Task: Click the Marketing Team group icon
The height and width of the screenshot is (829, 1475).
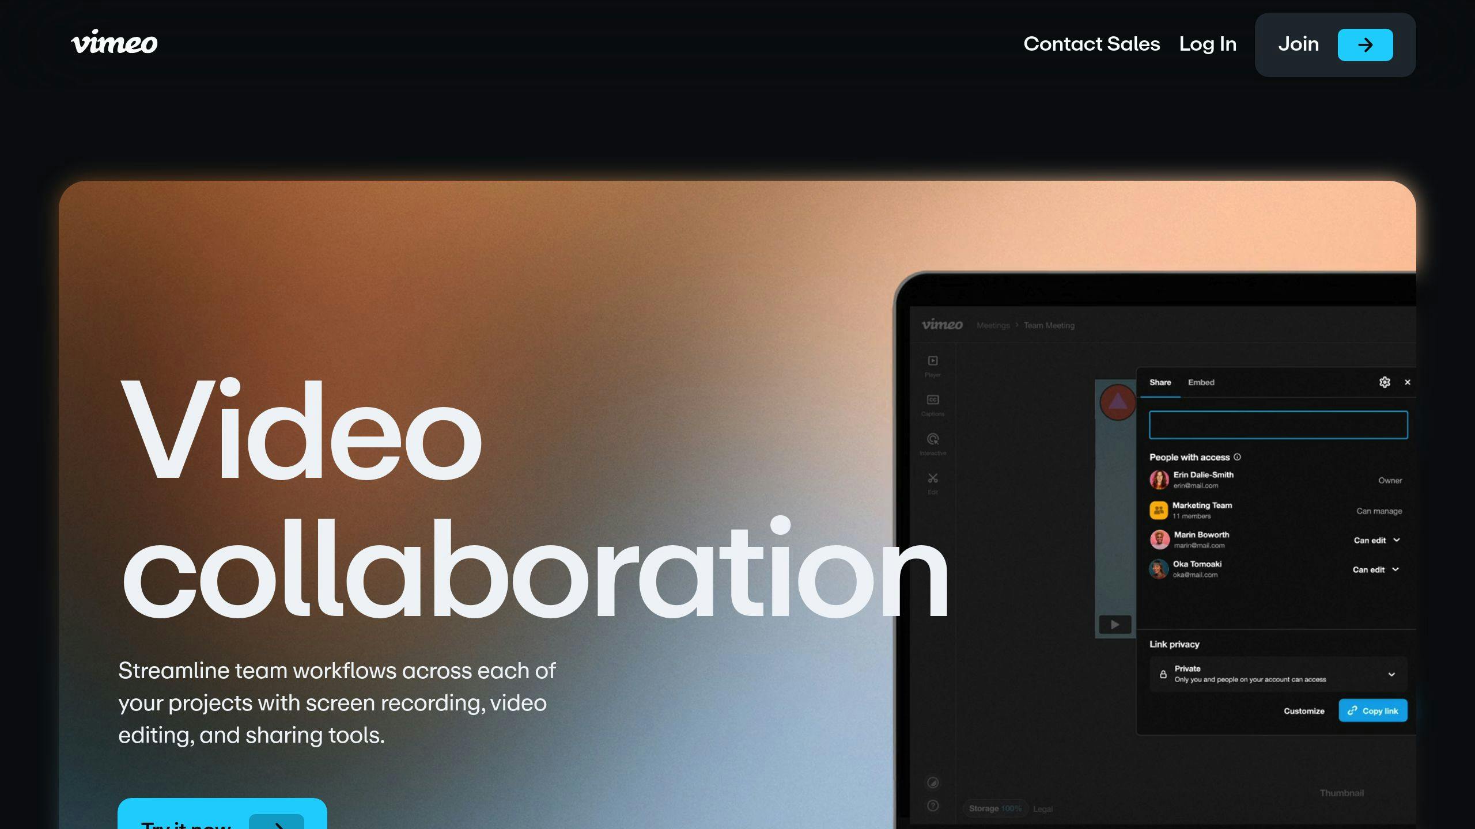Action: click(1159, 510)
